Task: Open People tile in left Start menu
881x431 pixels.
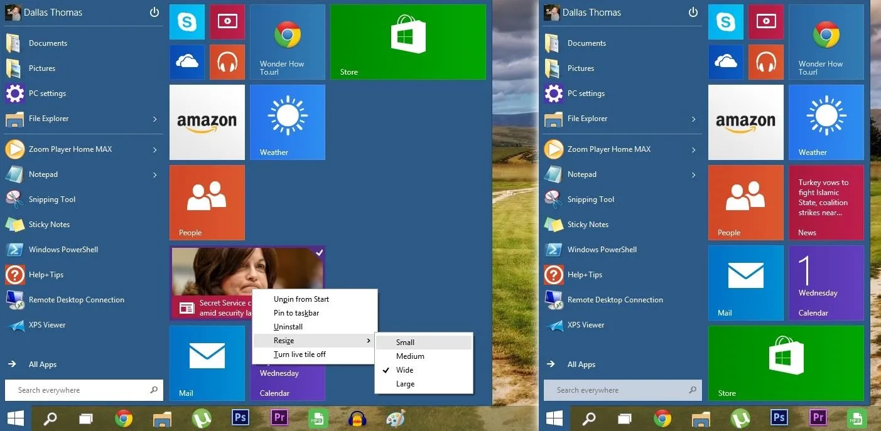Action: click(207, 203)
